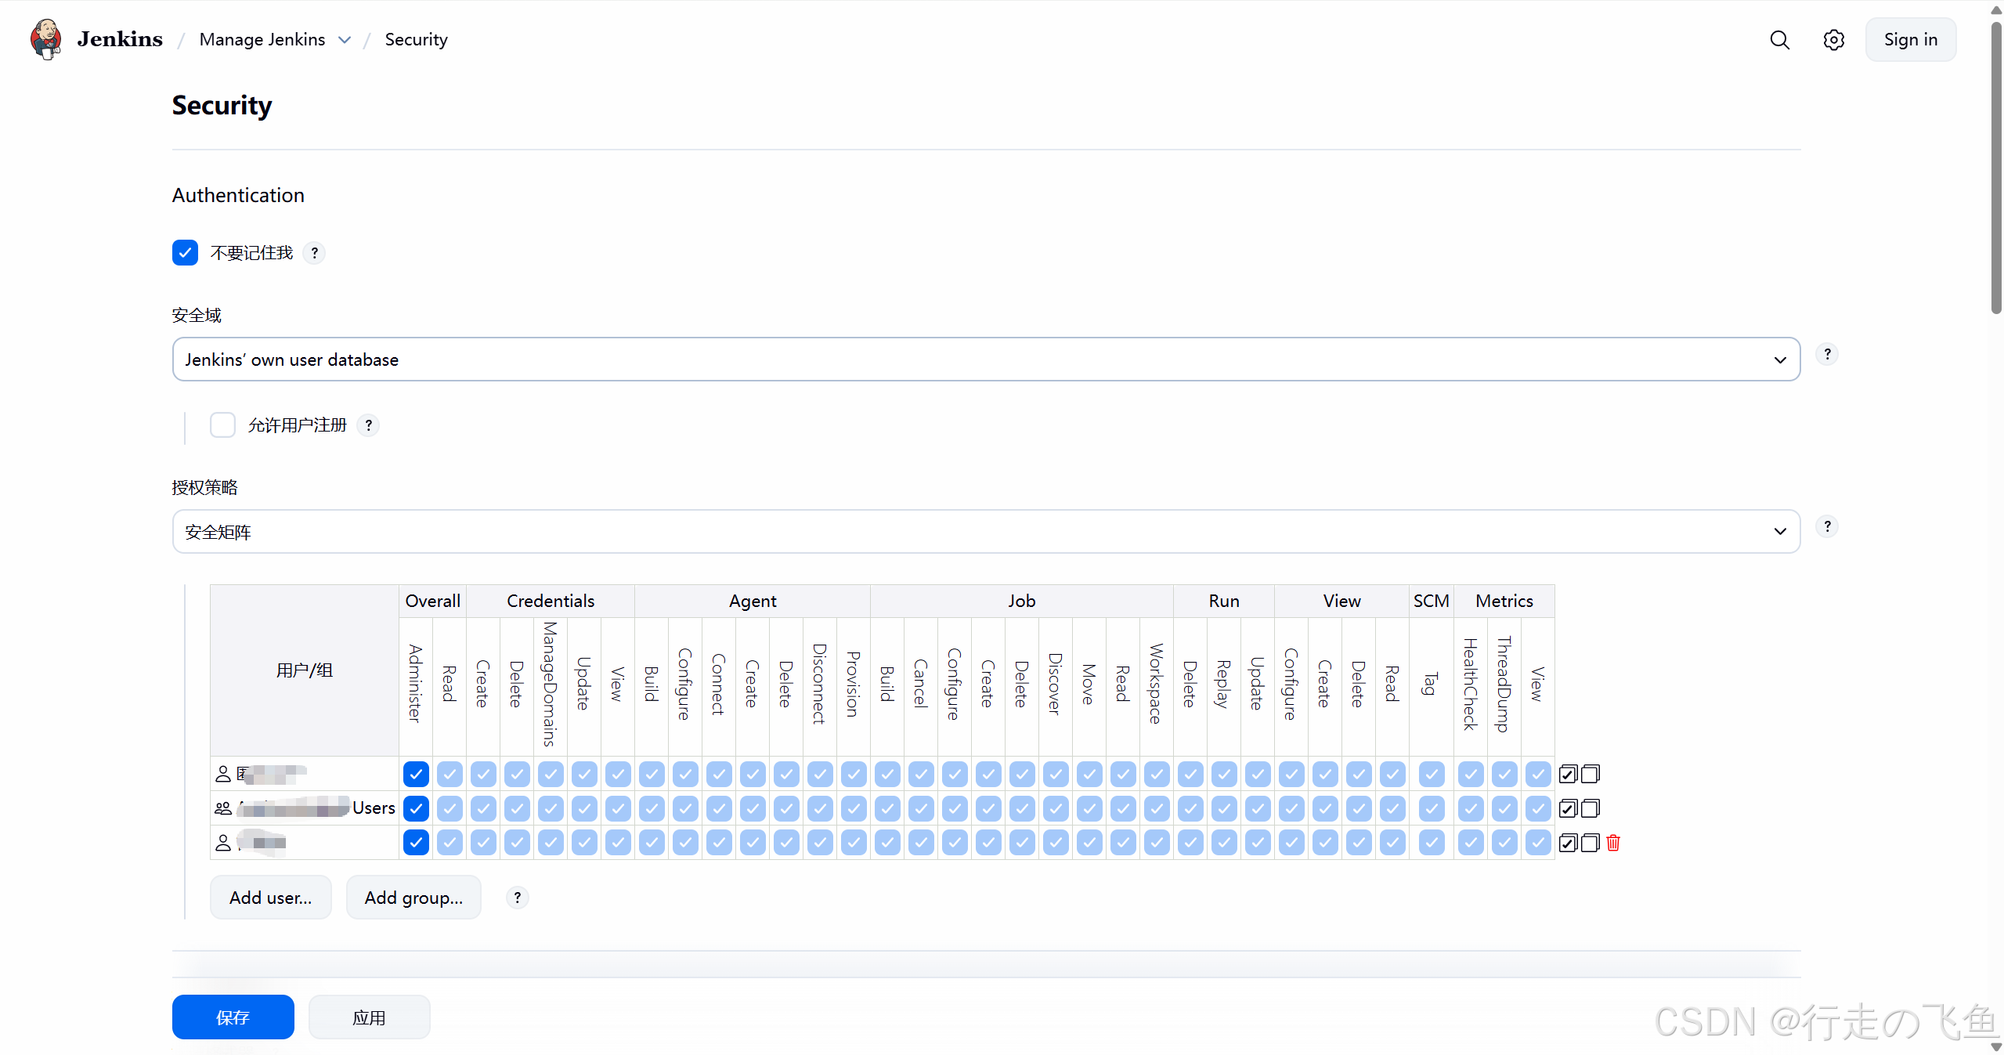Click the first row user icon
The image size is (2004, 1055).
(x=223, y=774)
